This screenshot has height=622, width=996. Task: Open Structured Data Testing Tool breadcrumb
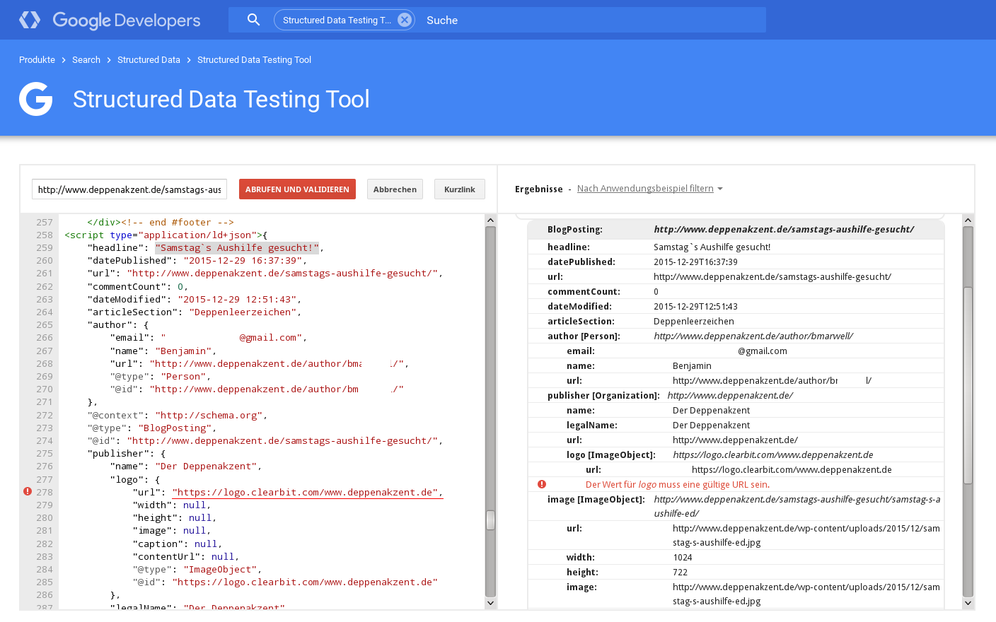coord(254,60)
